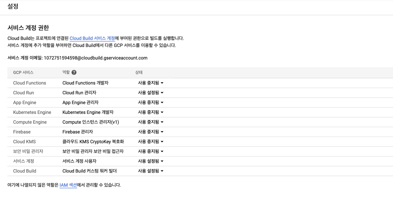Screen dimensions: 393x198
Task: Click the Cloud Build 커스텀 워커 빌더 role
Action: (x=90, y=171)
